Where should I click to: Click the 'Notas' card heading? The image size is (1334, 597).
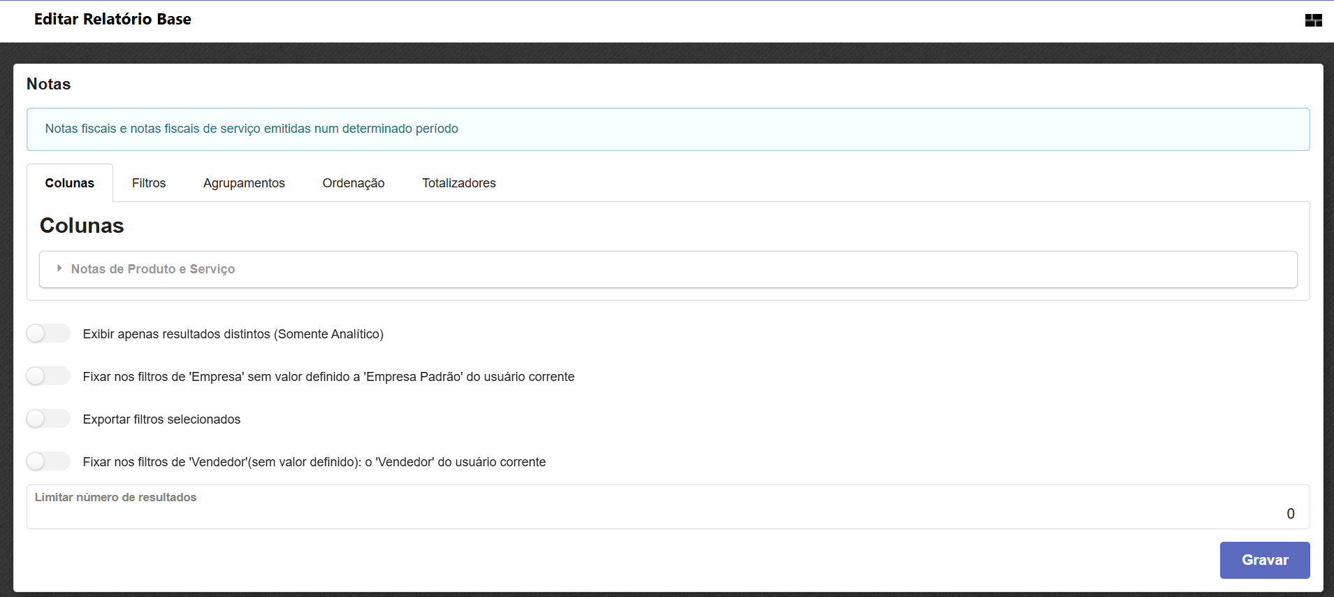(49, 84)
